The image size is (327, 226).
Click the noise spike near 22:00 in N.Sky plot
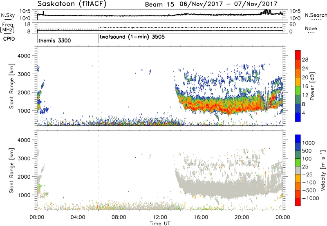tap(267, 11)
